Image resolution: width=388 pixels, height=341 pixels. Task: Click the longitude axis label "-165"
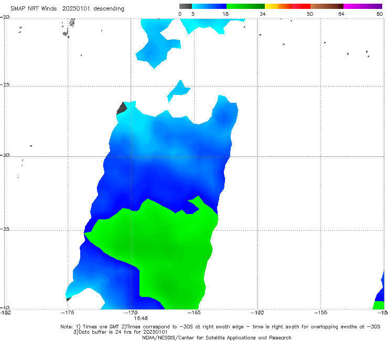194,313
